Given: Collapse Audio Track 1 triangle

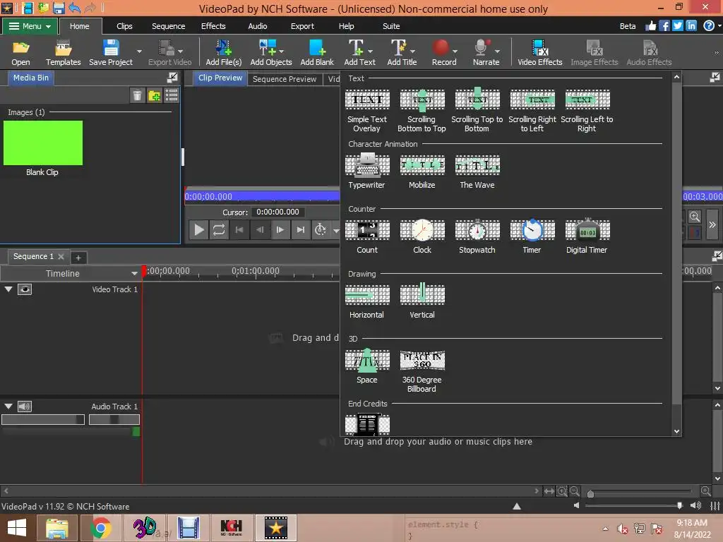Looking at the screenshot, I should point(8,406).
